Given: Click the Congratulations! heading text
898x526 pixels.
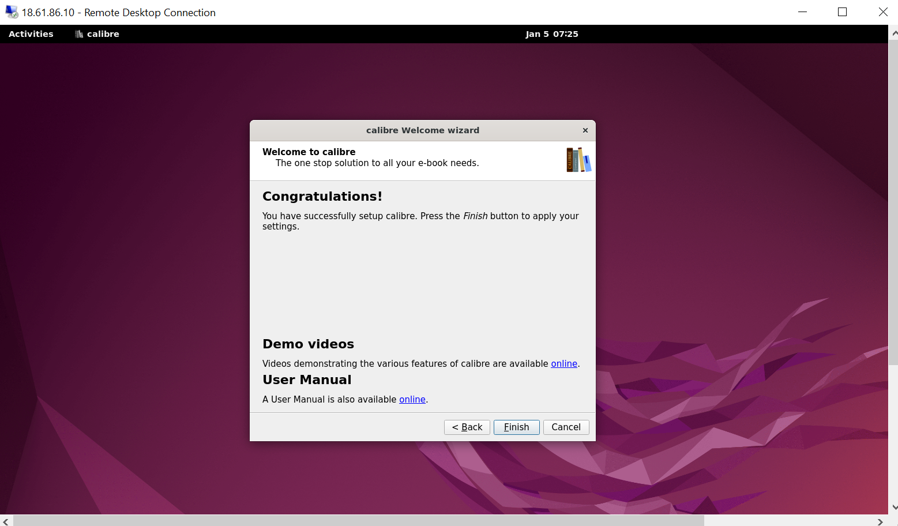Looking at the screenshot, I should tap(322, 196).
